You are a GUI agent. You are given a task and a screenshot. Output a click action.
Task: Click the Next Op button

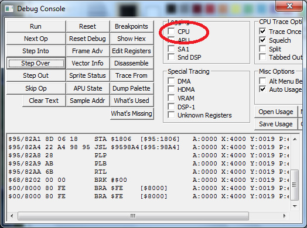pos(36,39)
